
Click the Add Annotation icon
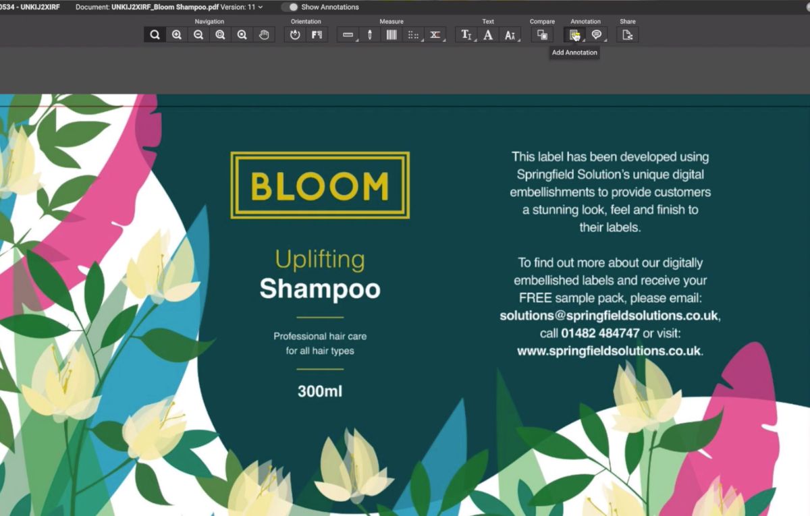(x=574, y=35)
